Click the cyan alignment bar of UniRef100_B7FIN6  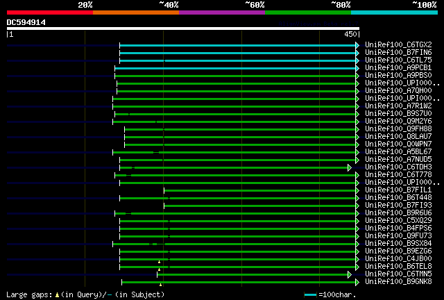pyautogui.click(x=237, y=53)
